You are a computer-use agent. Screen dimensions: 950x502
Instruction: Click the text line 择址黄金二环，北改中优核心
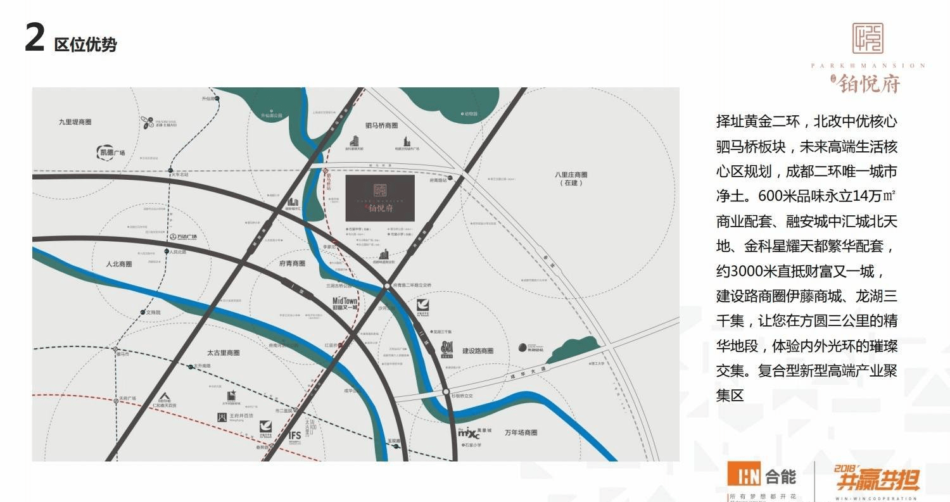coord(807,122)
